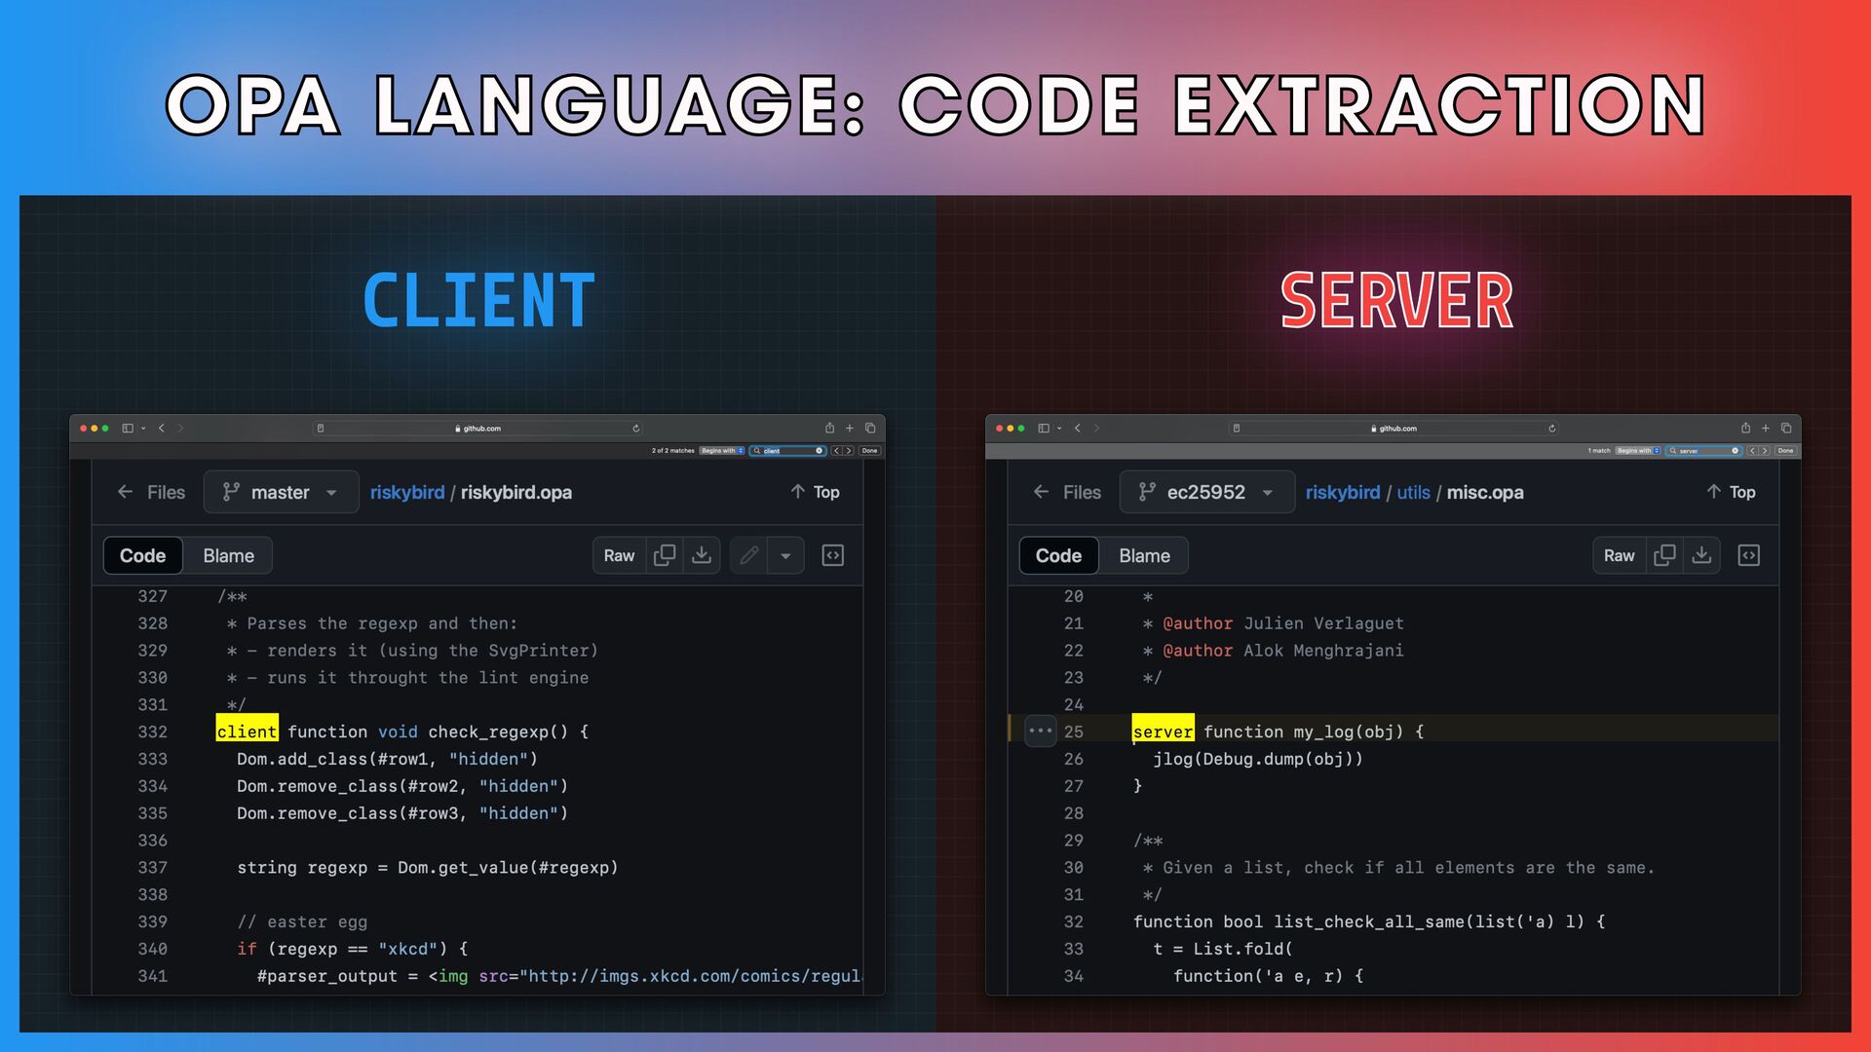
Task: Open share icon in server browser window
Action: coord(1745,428)
